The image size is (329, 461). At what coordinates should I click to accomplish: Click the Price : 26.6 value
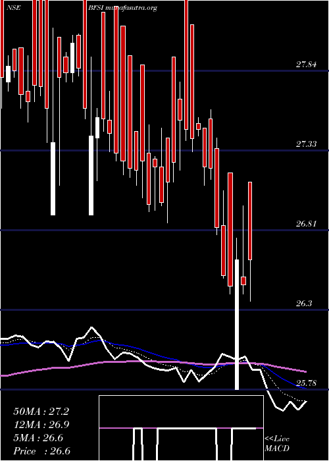click(x=41, y=451)
